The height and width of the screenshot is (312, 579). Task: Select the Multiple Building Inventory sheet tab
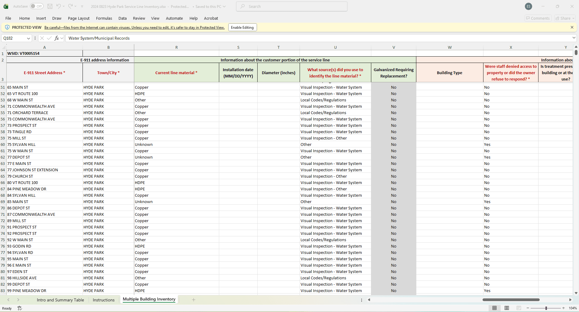tap(149, 299)
